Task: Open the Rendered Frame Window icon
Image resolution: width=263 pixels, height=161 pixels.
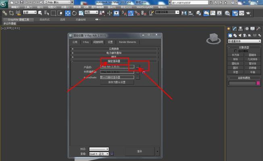Action: (x=242, y=13)
